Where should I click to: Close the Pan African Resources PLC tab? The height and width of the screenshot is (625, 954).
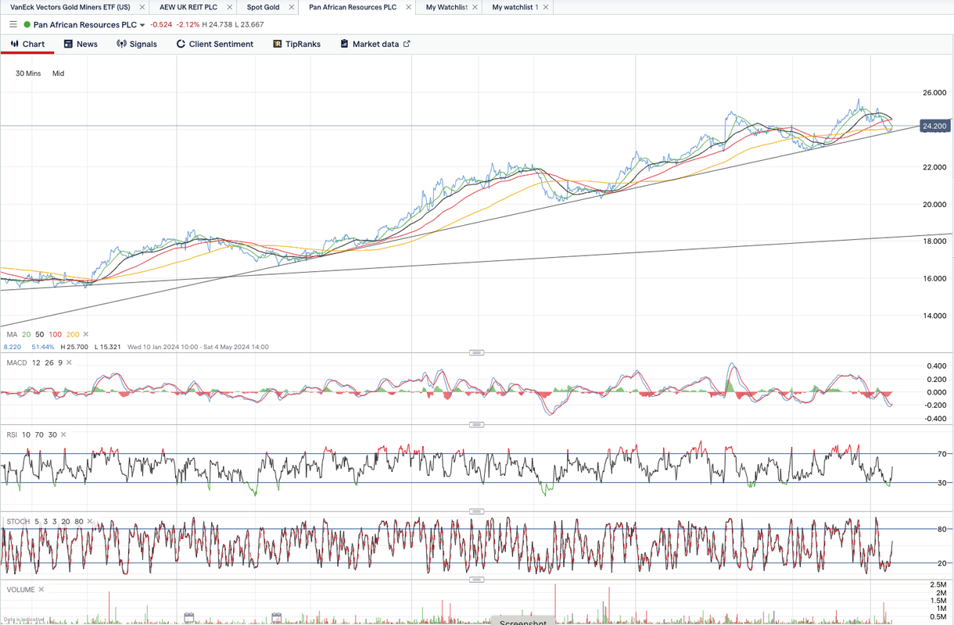(408, 7)
